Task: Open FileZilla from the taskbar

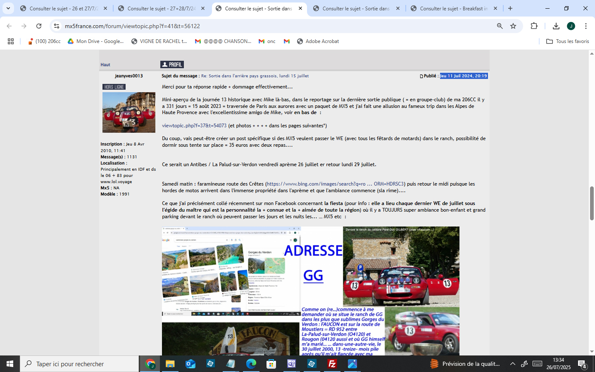Action: pos(332,364)
